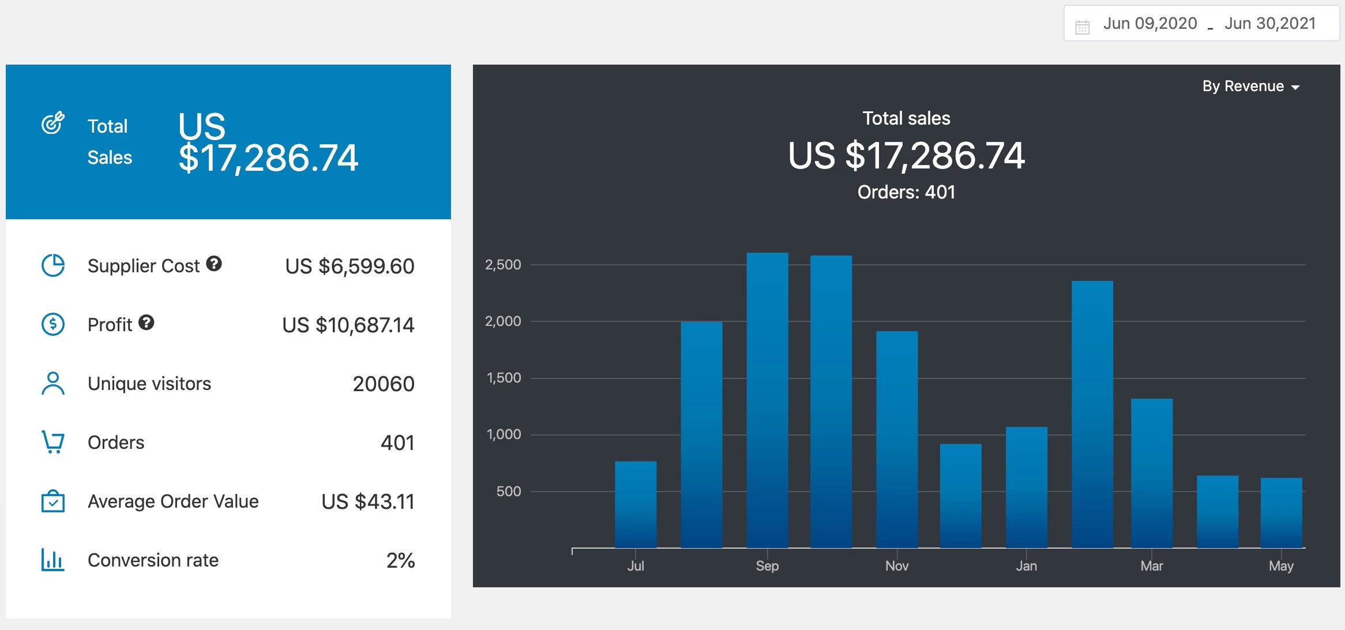This screenshot has width=1345, height=630.
Task: Click the Supplier Cost pie chart icon
Action: click(x=53, y=265)
